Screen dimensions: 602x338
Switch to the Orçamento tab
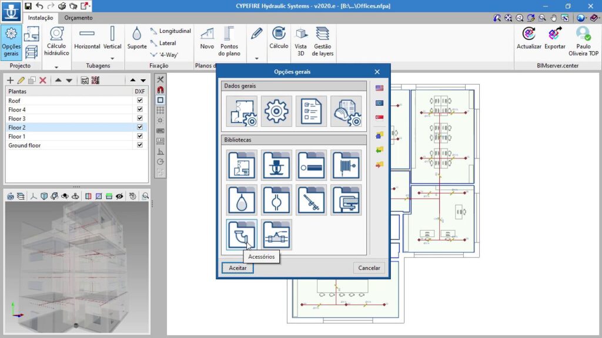pyautogui.click(x=78, y=18)
